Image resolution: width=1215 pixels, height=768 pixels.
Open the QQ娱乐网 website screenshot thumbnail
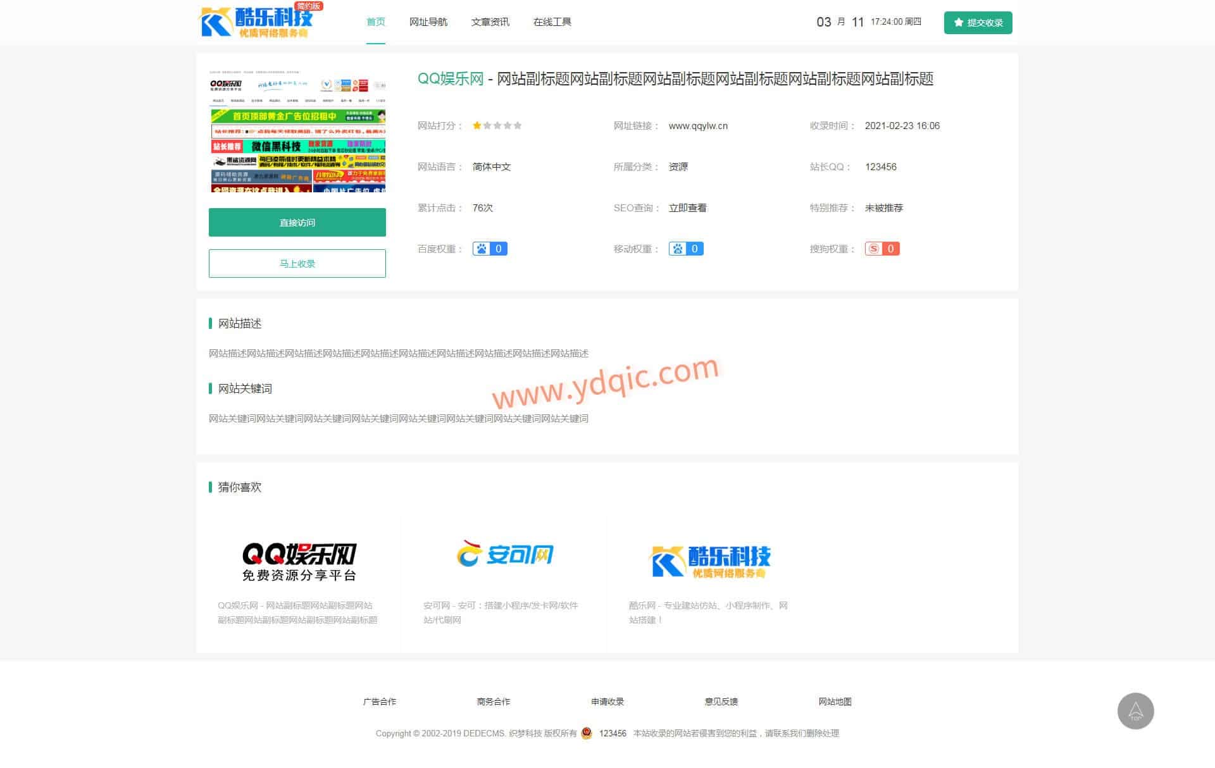point(297,131)
